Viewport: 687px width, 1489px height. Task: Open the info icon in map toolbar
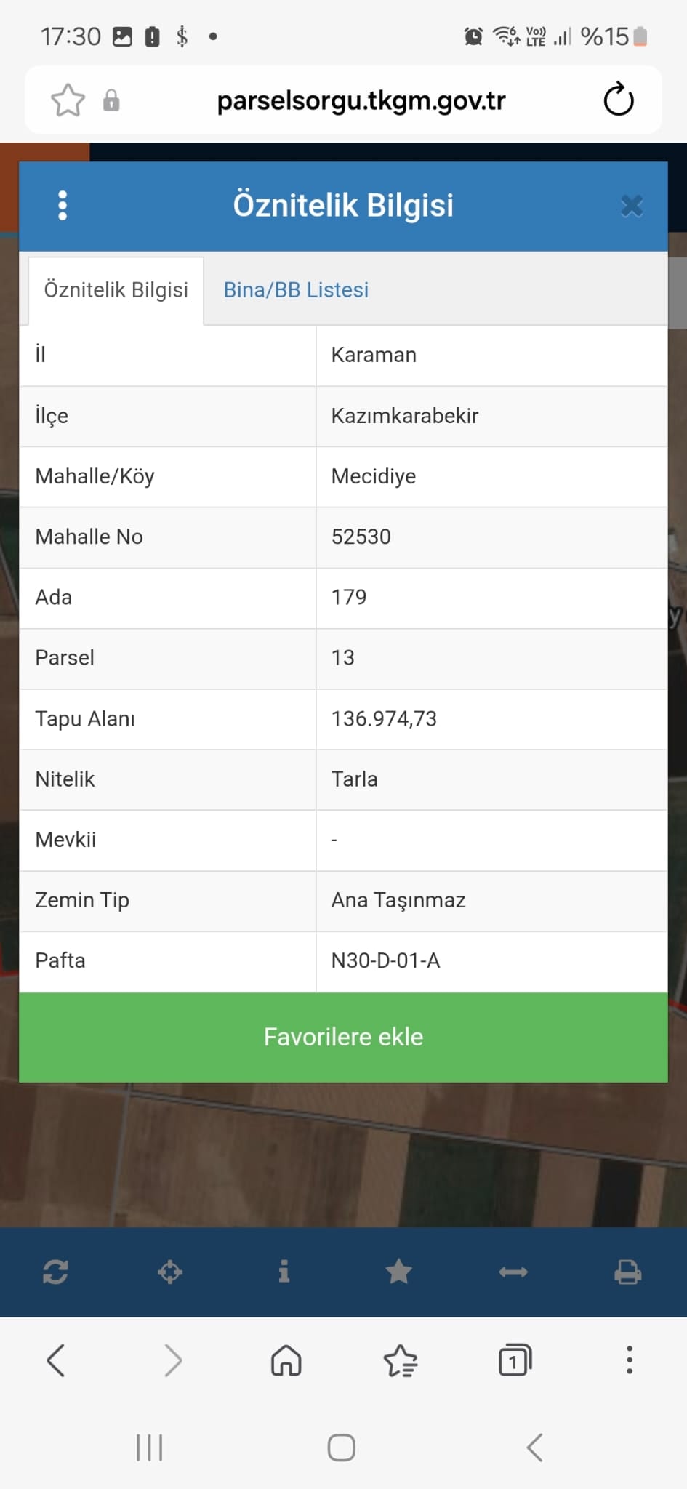284,1272
